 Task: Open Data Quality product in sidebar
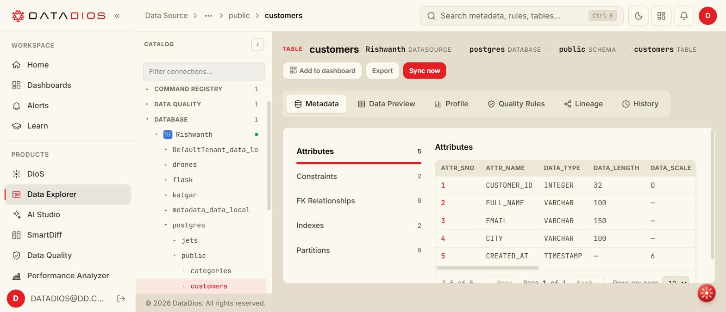pyautogui.click(x=68, y=255)
